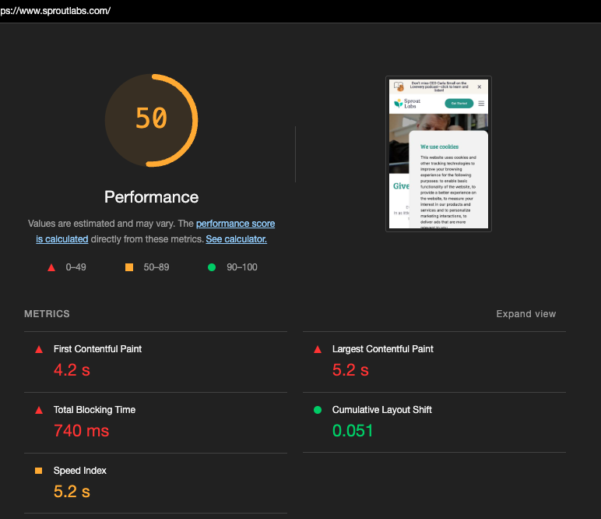Click the 0–49 legend range text
The image size is (601, 519).
click(x=76, y=267)
